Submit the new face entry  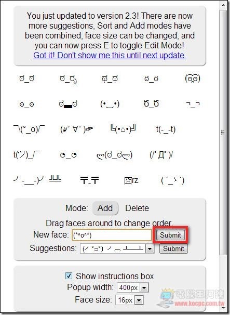pyautogui.click(x=170, y=235)
